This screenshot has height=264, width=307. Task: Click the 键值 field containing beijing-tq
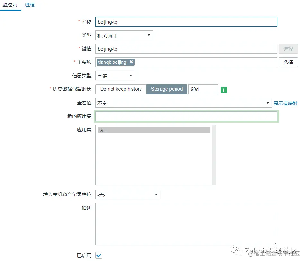pos(186,49)
